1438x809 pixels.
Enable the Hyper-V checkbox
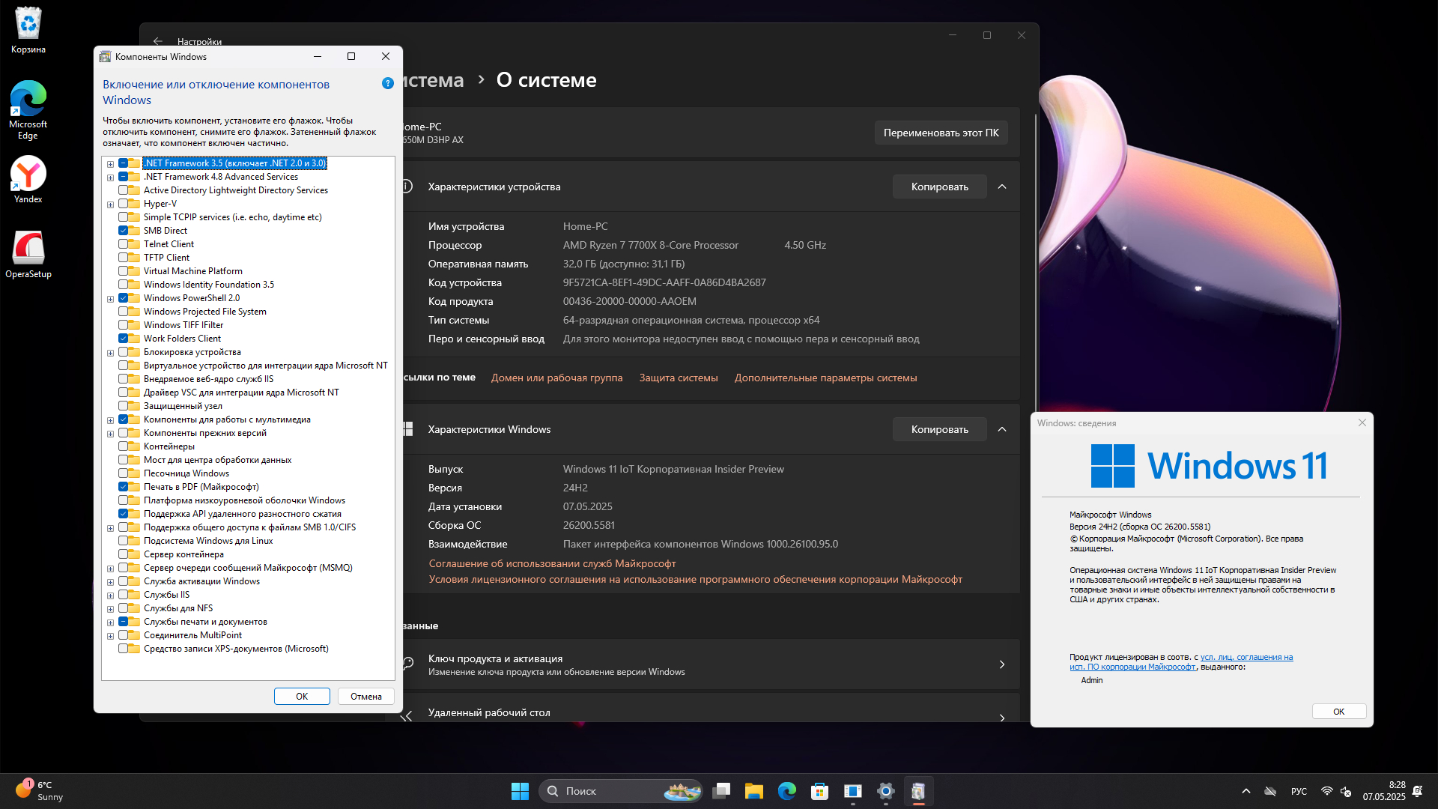[x=124, y=204]
